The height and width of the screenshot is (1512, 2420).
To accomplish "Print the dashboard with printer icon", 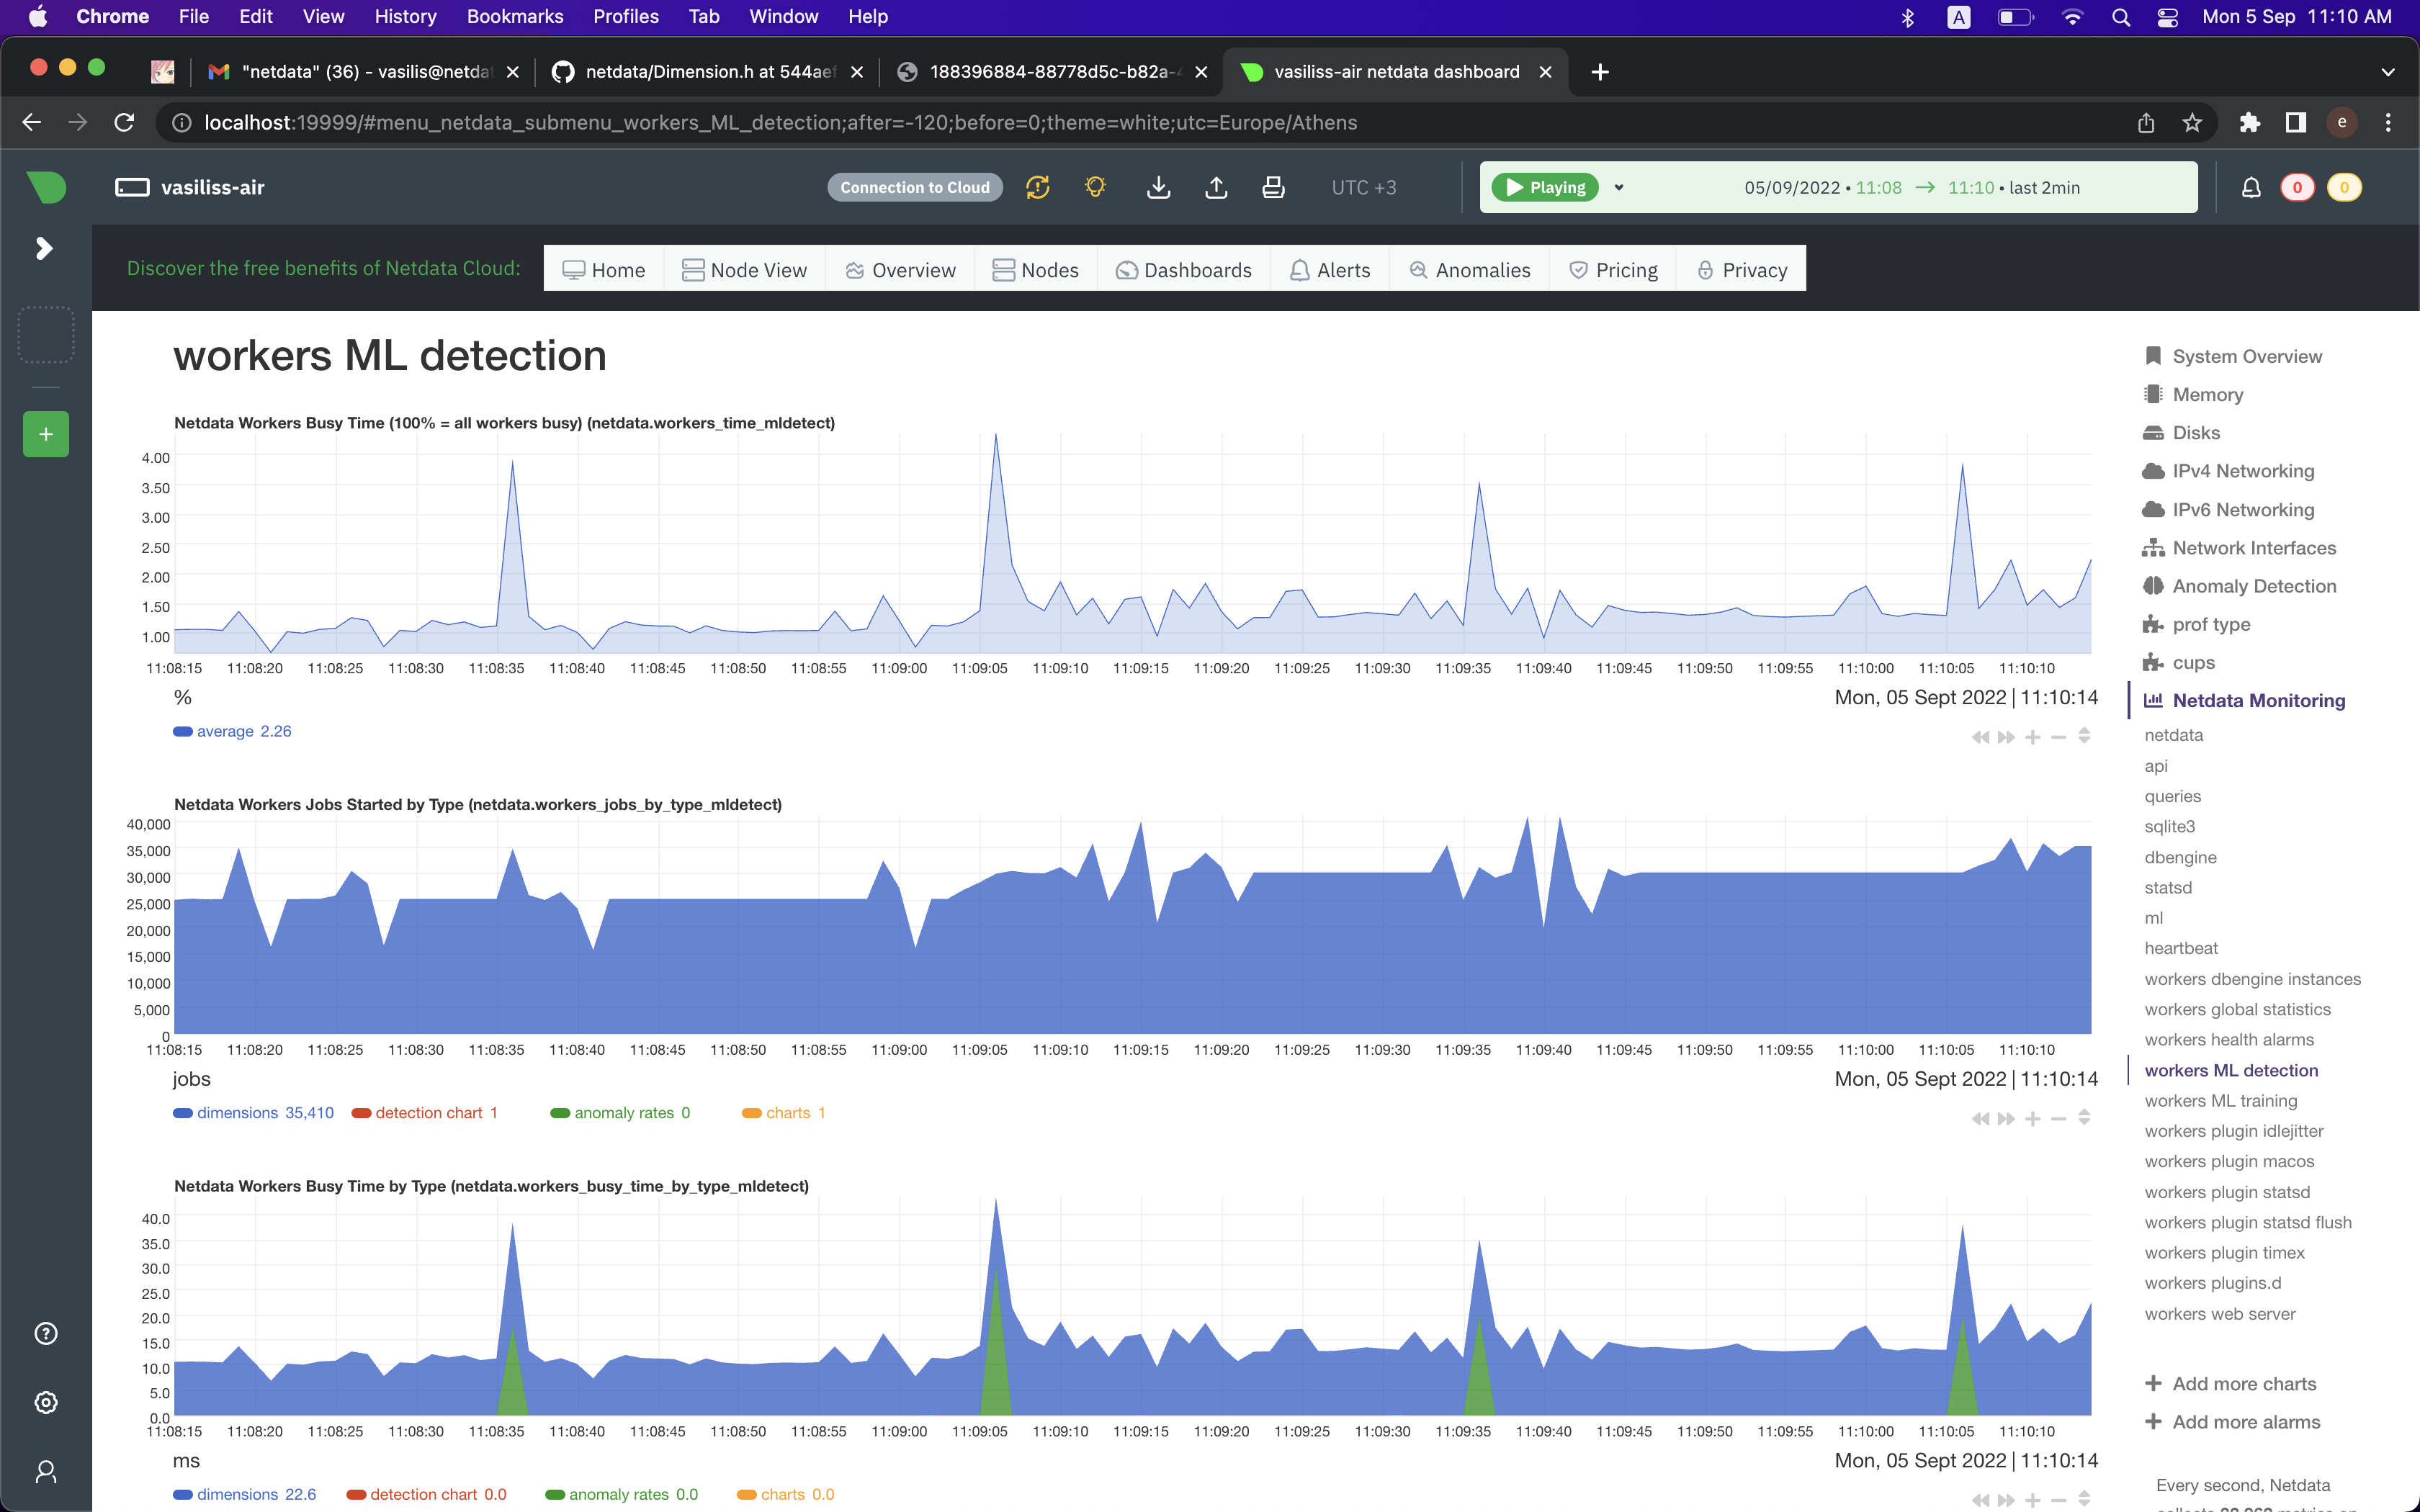I will pos(1273,187).
